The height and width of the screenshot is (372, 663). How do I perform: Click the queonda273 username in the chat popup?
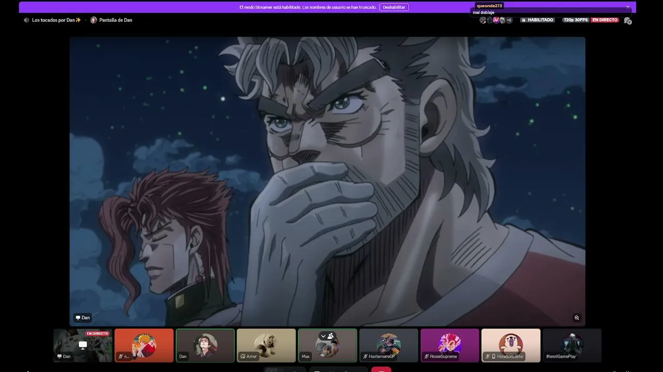(x=489, y=6)
